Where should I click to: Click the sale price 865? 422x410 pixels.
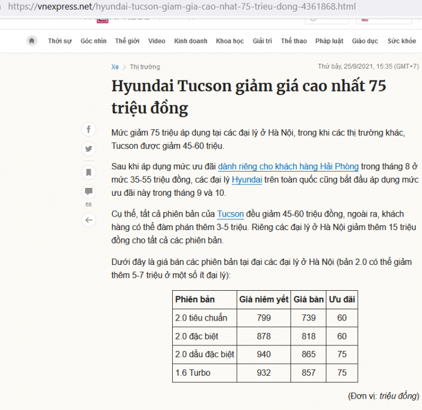point(308,354)
